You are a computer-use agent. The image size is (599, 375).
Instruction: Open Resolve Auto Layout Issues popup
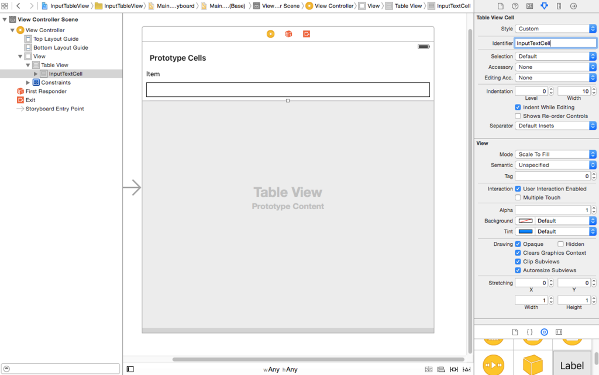pyautogui.click(x=466, y=369)
